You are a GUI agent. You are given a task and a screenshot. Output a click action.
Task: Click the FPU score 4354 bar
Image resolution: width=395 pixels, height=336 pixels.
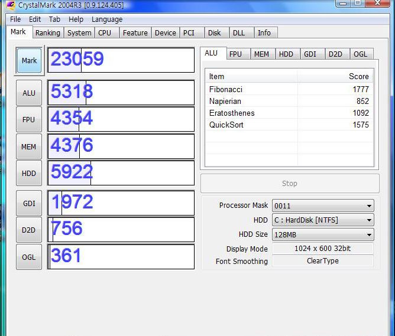pos(121,119)
